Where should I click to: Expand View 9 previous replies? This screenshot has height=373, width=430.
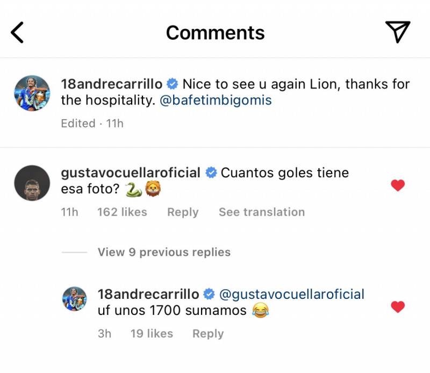coord(164,252)
